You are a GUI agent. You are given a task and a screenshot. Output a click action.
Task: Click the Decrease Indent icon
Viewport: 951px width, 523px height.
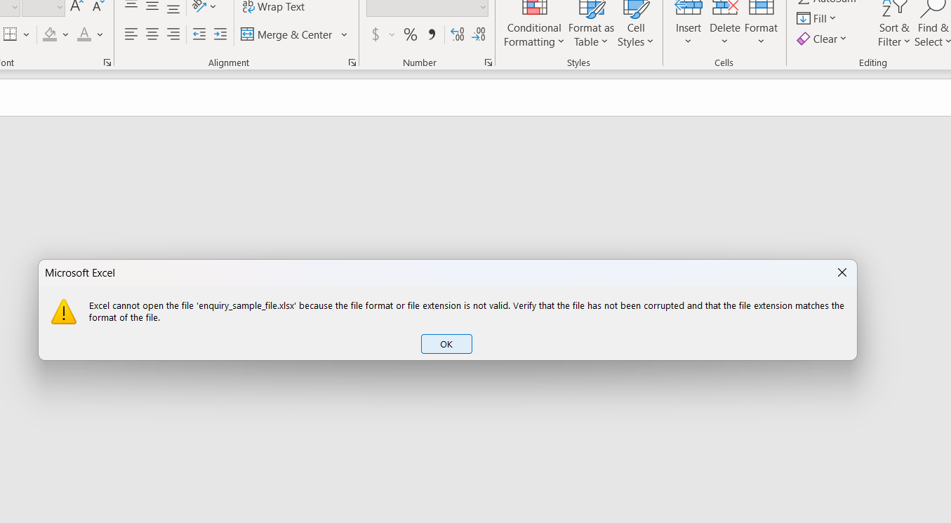(x=199, y=34)
